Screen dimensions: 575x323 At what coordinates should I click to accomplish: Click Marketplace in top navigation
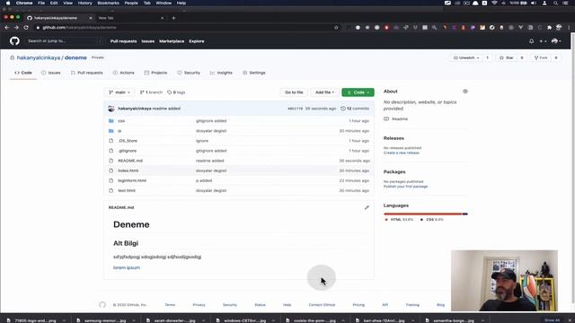[172, 41]
